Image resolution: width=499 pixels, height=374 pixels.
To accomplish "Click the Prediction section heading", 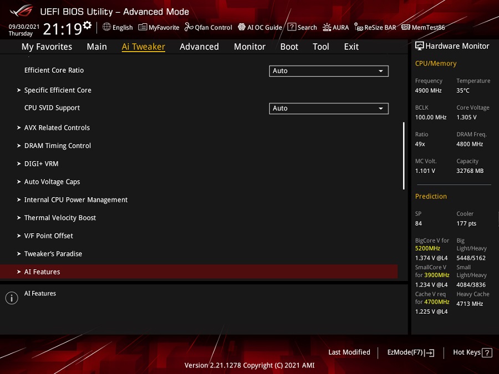I will tap(431, 197).
